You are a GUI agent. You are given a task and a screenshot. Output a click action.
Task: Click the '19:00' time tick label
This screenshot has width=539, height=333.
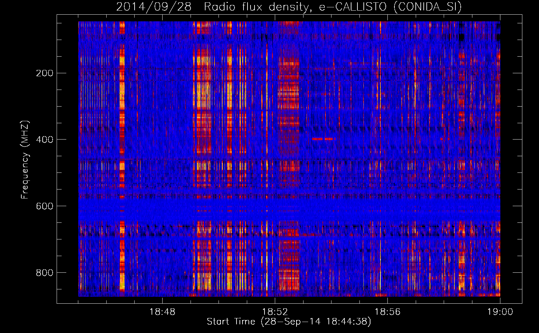pyautogui.click(x=500, y=312)
